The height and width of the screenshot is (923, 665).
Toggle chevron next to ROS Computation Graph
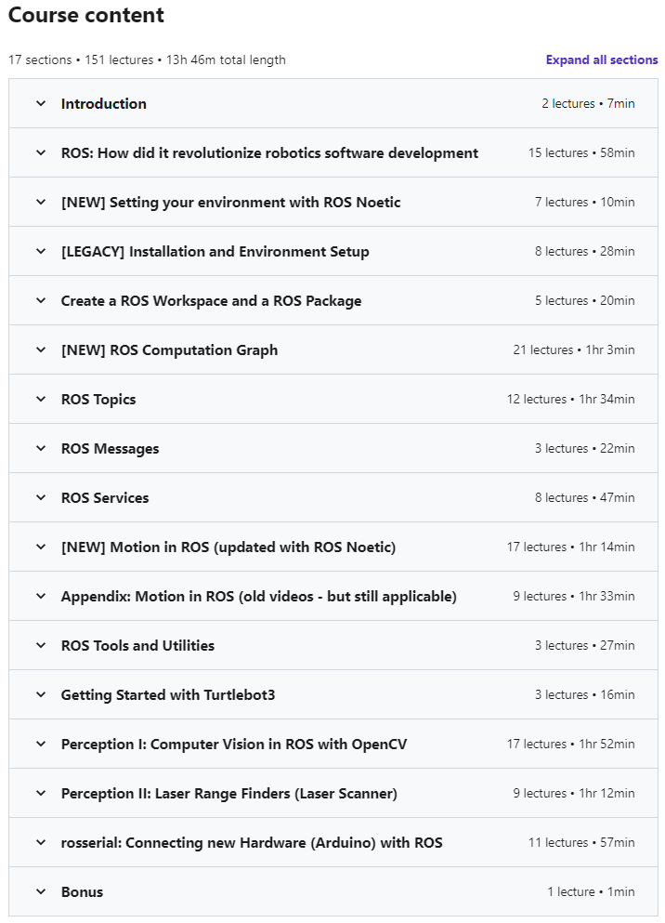click(x=41, y=349)
